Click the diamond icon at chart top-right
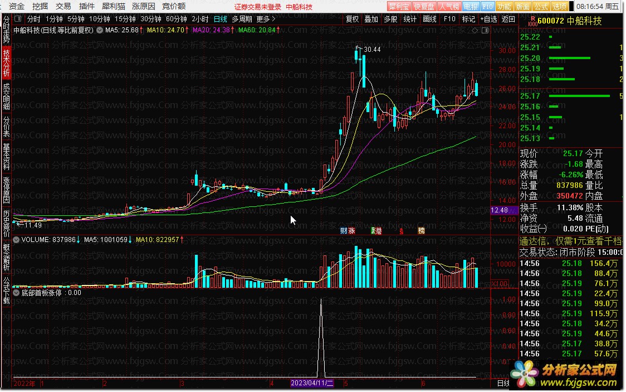This screenshot has height=392, width=626. [x=475, y=30]
